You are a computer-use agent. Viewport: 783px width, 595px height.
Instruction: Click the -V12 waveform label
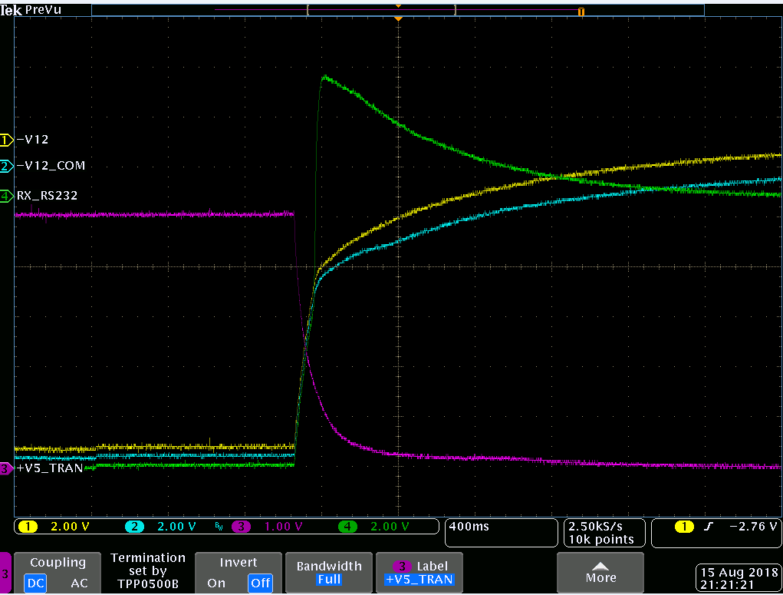[32, 140]
